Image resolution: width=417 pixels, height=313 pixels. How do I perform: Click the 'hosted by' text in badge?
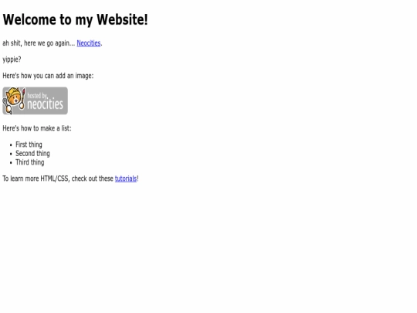tap(38, 96)
